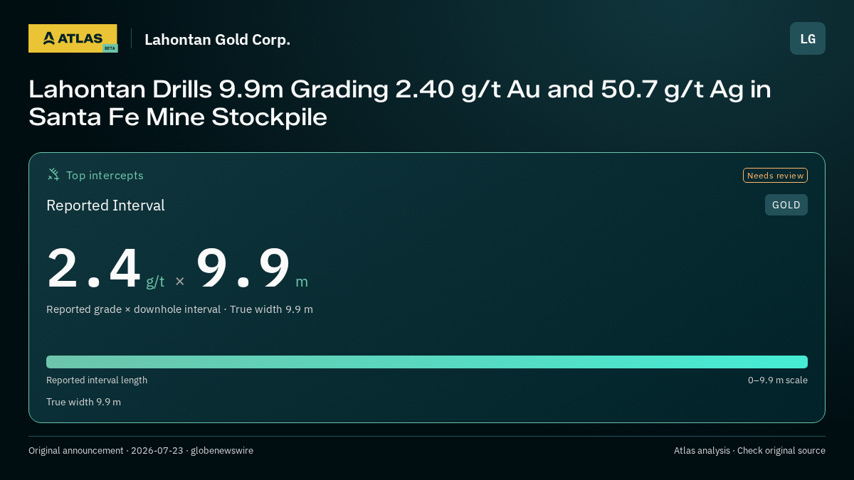Click the Atlas analysis check original source note
This screenshot has width=854, height=480.
(749, 451)
